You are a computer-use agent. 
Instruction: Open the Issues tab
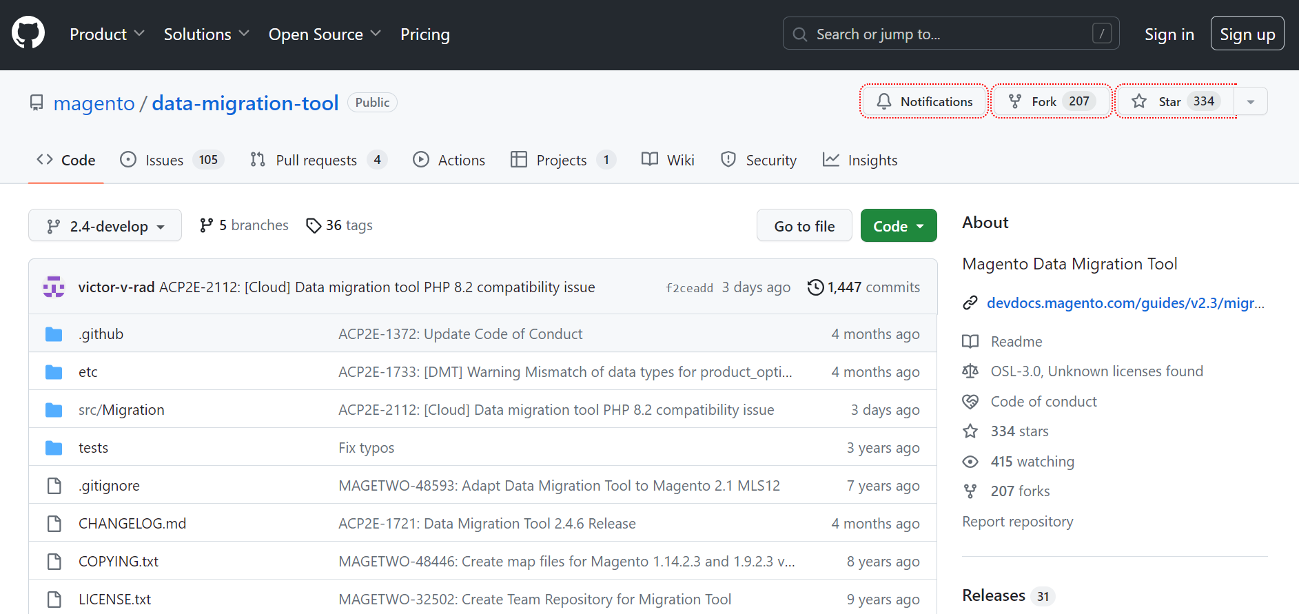click(x=172, y=160)
